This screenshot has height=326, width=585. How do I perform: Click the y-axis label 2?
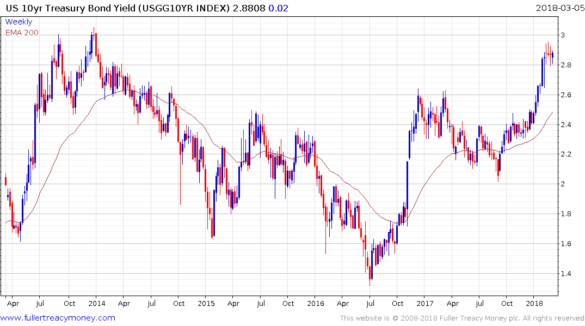click(563, 184)
